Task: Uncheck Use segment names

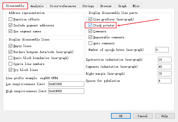Action: point(11,32)
